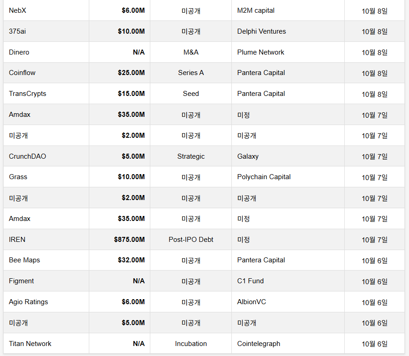
Task: Click the M2M capital investor
Action: click(x=256, y=10)
